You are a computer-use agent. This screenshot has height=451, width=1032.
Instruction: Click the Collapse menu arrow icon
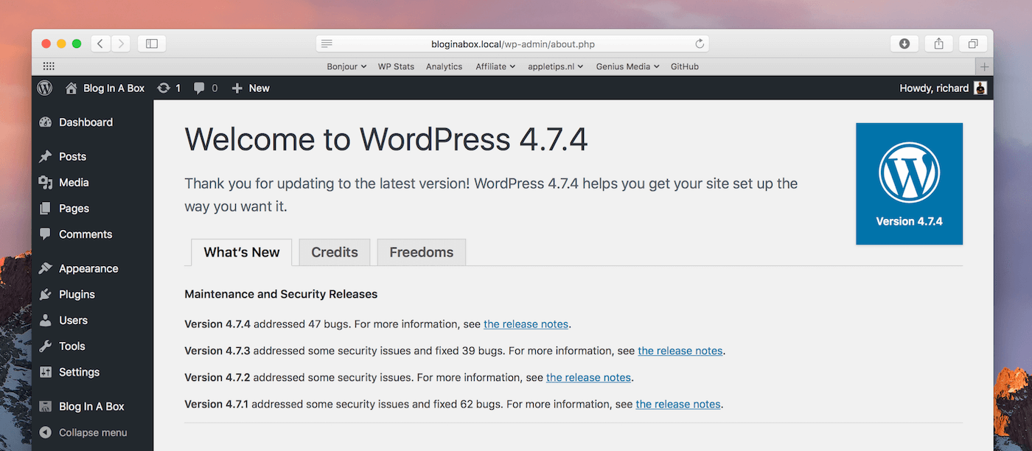point(46,433)
